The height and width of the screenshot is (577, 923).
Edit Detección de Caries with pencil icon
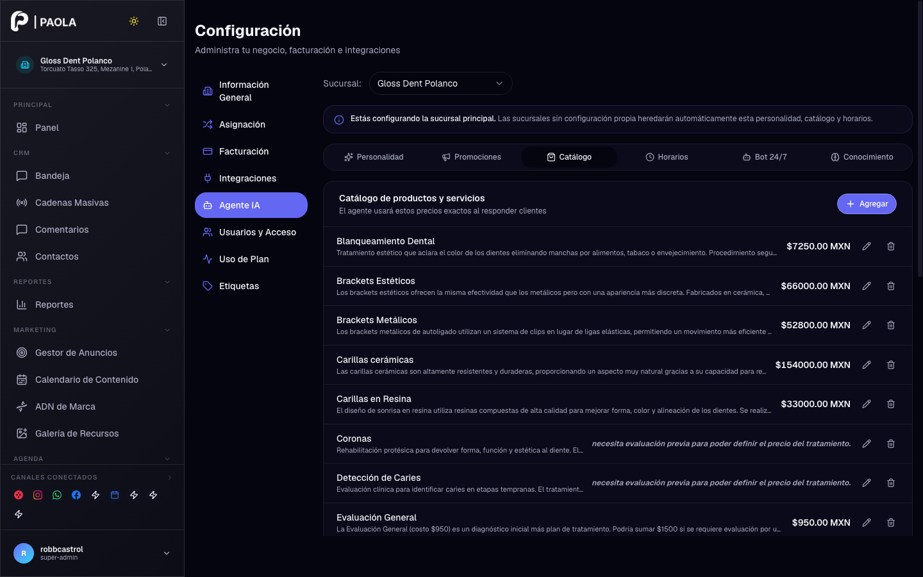click(x=867, y=483)
